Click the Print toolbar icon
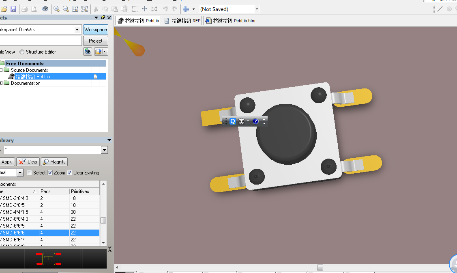The height and width of the screenshot is (273, 457). click(x=24, y=9)
